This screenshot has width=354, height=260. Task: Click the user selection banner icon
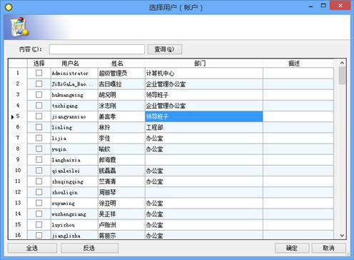point(19,27)
